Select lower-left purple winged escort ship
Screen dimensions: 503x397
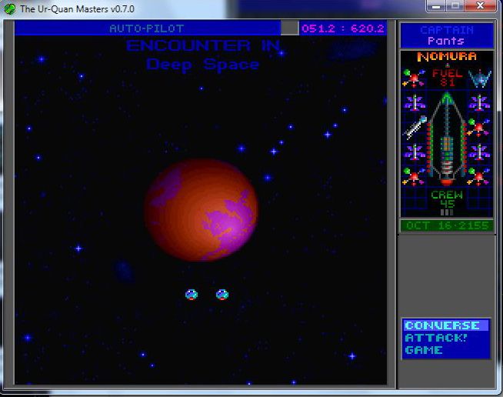(x=415, y=152)
